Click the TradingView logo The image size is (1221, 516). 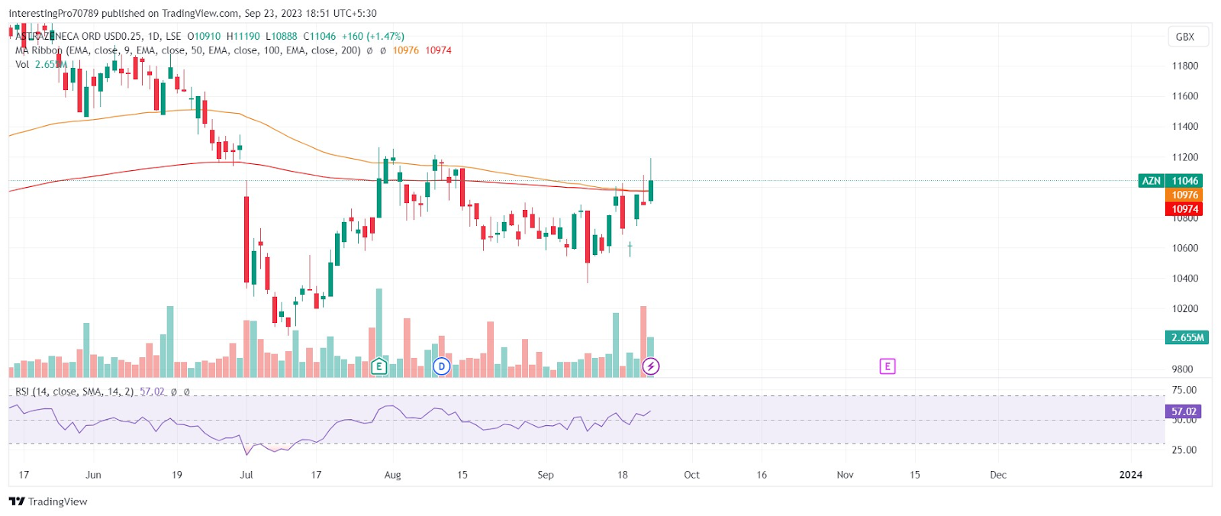48,501
